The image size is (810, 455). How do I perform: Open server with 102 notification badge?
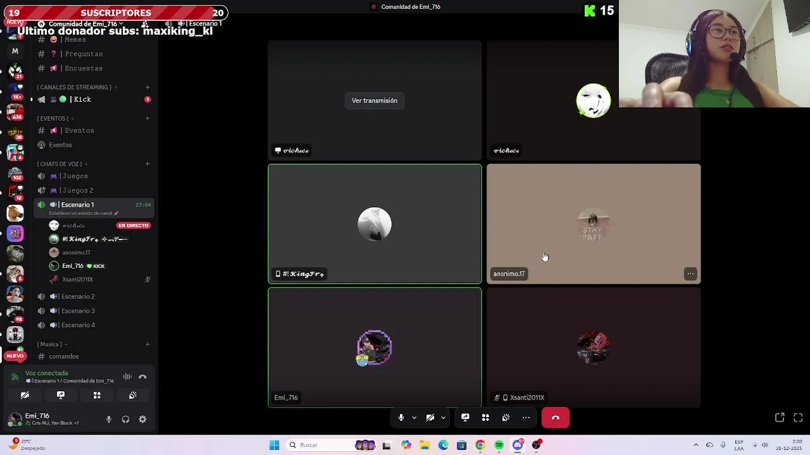pos(15,173)
